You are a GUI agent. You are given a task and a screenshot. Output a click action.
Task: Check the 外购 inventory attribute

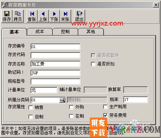click(71, 107)
